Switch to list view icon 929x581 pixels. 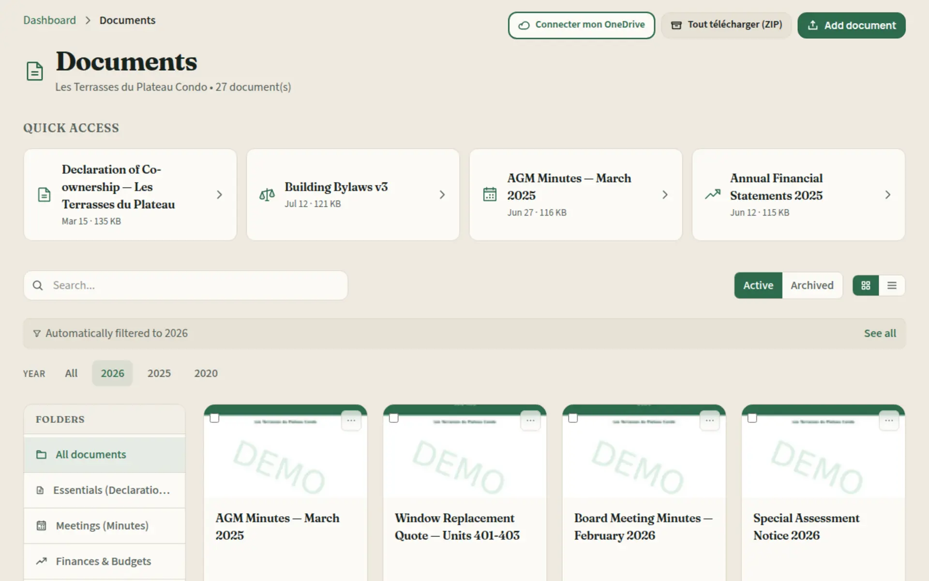(892, 286)
